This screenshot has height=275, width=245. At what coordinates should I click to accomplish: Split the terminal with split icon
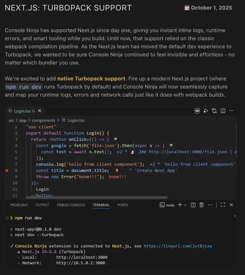[193, 205]
